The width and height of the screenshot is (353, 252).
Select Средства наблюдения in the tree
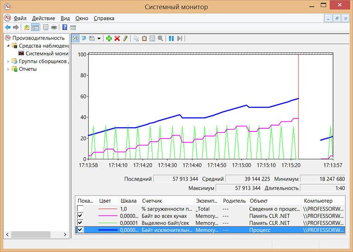44,46
